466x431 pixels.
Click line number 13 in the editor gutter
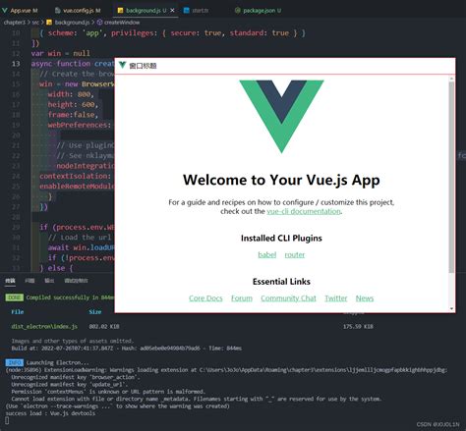coord(16,64)
